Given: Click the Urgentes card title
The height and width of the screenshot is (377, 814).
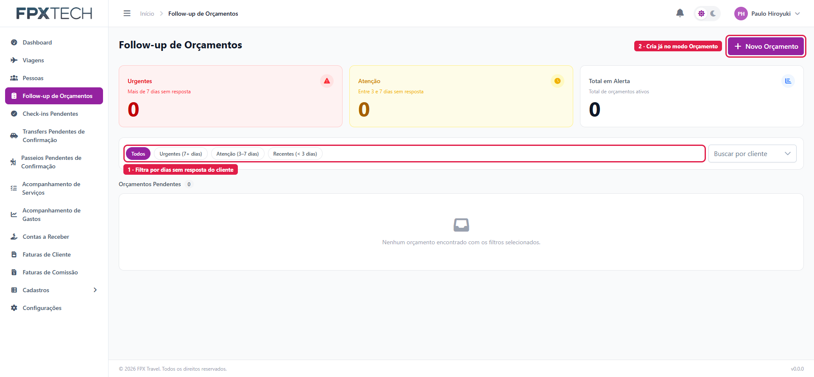Looking at the screenshot, I should [140, 81].
